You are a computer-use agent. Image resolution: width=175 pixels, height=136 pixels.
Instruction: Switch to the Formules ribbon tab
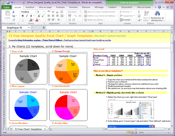click(x=60, y=7)
